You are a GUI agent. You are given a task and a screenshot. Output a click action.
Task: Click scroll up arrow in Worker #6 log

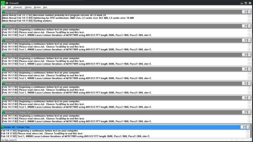point(250,102)
